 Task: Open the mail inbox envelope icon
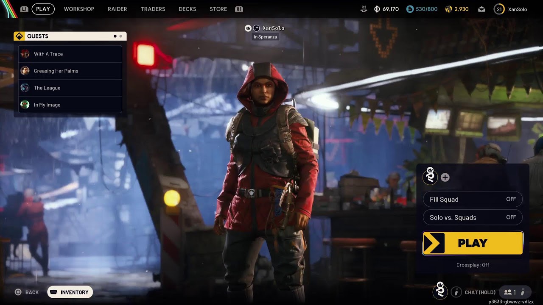coord(481,9)
